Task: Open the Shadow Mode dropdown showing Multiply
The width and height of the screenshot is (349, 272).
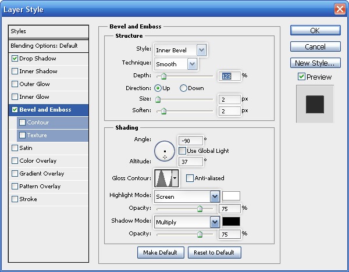Action: pos(187,222)
